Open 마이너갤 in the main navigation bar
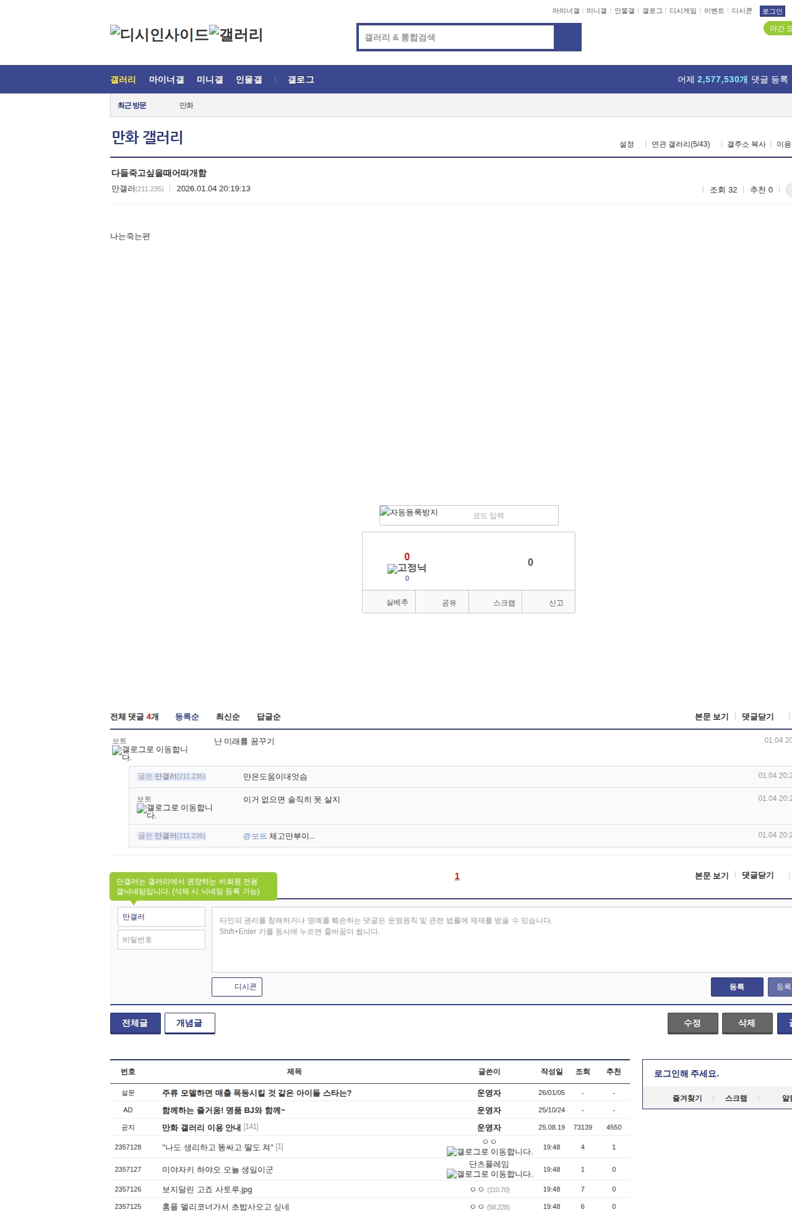Viewport: 792px width, 1212px height. click(x=166, y=80)
